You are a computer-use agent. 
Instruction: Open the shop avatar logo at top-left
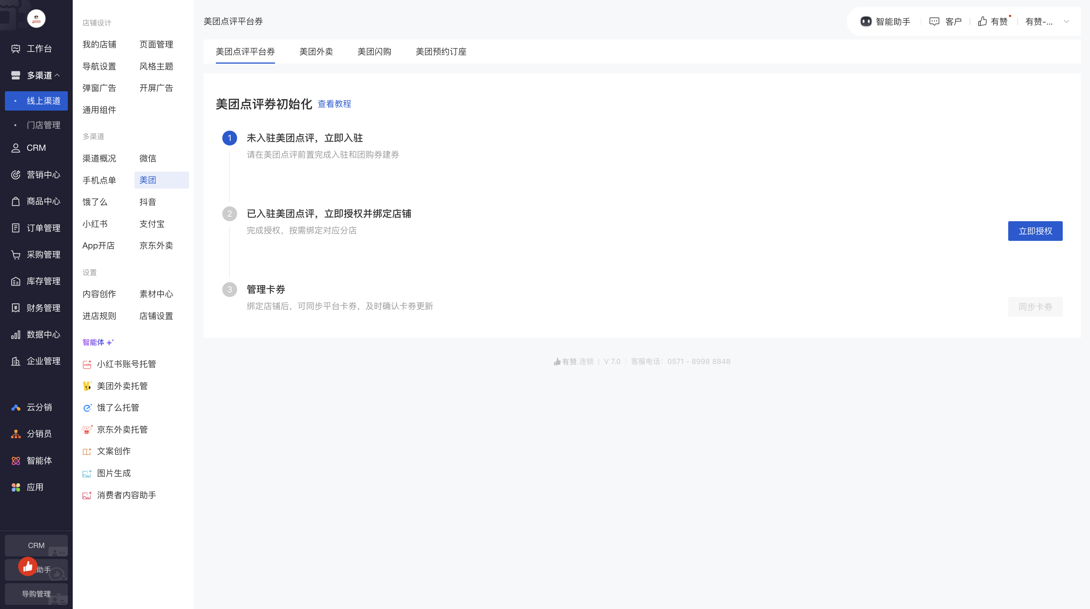(x=36, y=19)
